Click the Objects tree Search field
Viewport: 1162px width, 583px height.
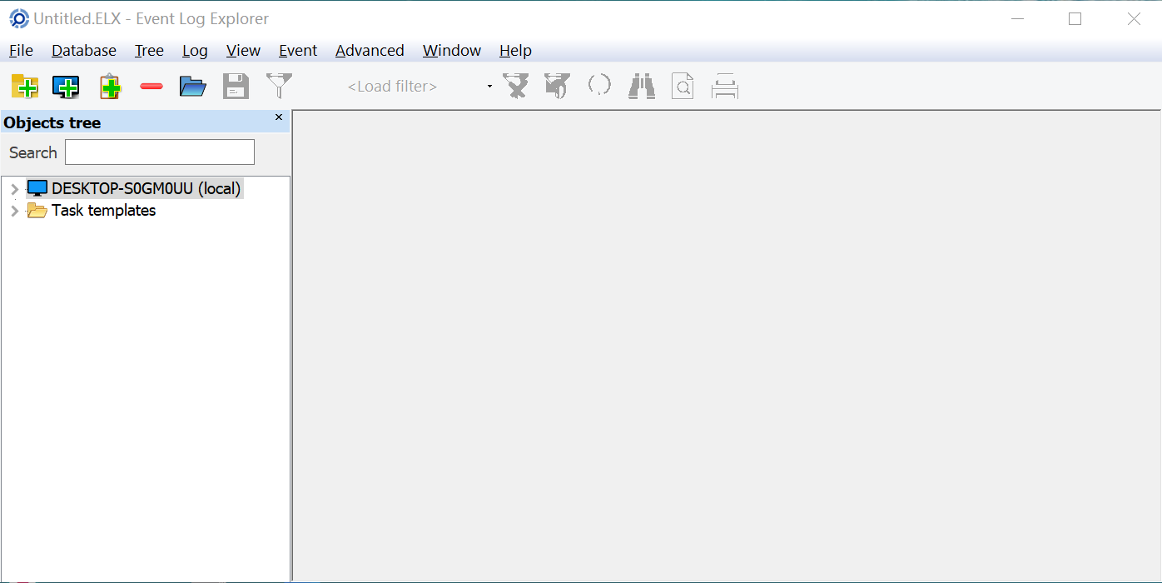pyautogui.click(x=160, y=152)
